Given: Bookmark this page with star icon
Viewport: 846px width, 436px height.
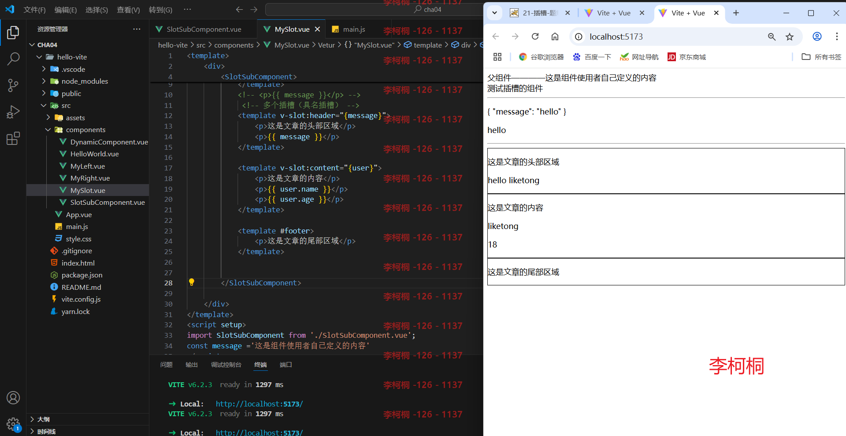Looking at the screenshot, I should [790, 37].
